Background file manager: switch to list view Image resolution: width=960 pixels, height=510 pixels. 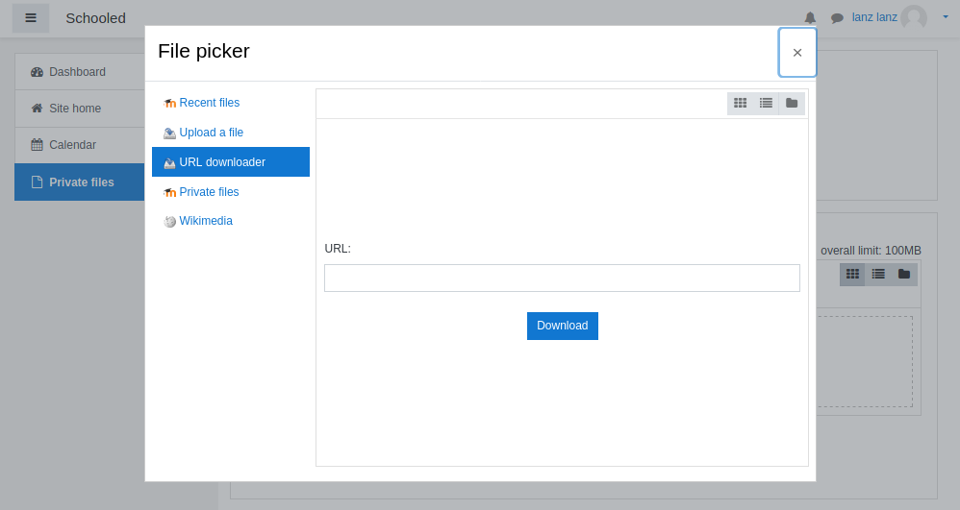coord(878,274)
